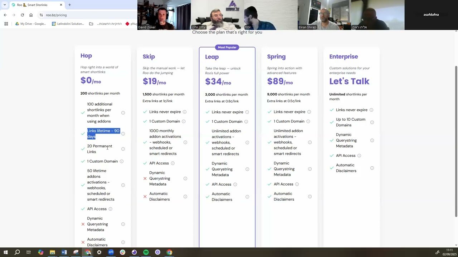Viewport: 458px width, 257px height.
Task: Click info icon for Leap's Automatic Disclaimers
Action: coord(247,197)
